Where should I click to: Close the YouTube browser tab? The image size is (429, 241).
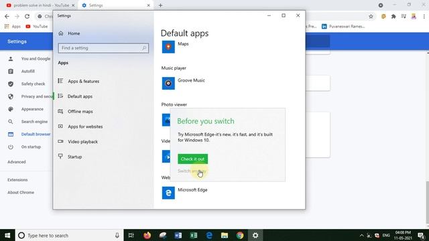(73, 5)
